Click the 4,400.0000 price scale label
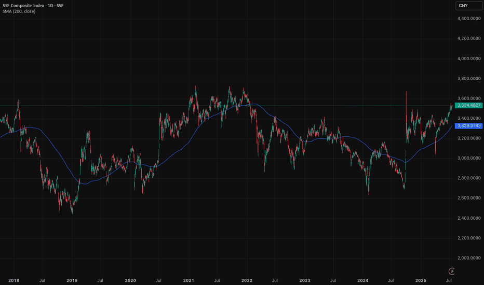Image resolution: width=484 pixels, height=285 pixels. [x=467, y=19]
